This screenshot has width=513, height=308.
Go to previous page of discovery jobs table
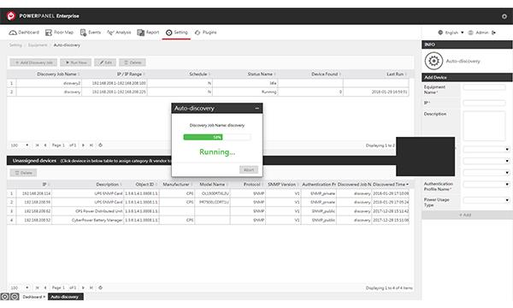[x=45, y=145]
